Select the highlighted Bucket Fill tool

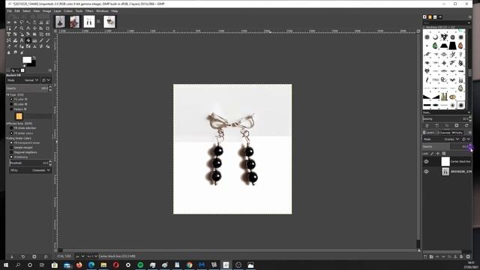tap(28, 40)
